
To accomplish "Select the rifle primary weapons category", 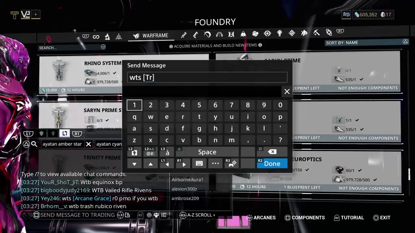I will pos(184,34).
